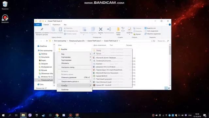The image size is (209, 118).
Task: Click the Task View taskbar icon
Action: click(16, 115)
